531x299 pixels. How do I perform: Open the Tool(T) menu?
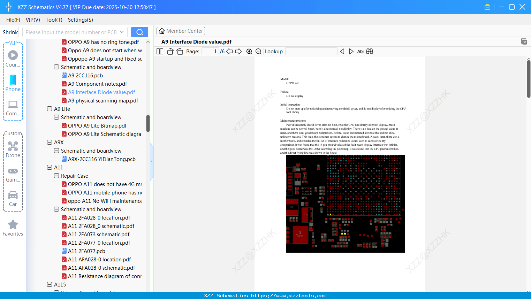[54, 20]
